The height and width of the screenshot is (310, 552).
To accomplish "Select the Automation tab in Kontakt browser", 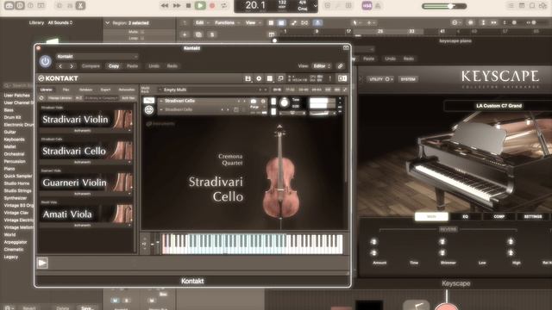I will (127, 90).
